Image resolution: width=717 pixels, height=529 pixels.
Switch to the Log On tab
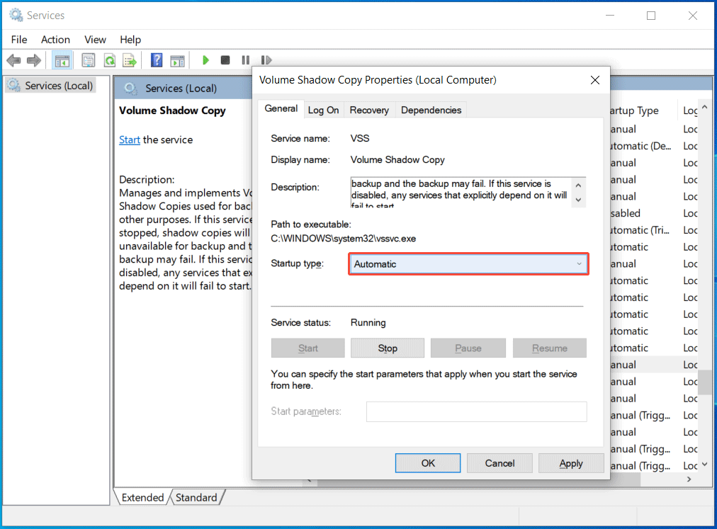[323, 110]
